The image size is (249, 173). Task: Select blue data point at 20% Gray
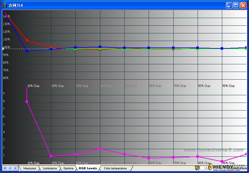51,49
